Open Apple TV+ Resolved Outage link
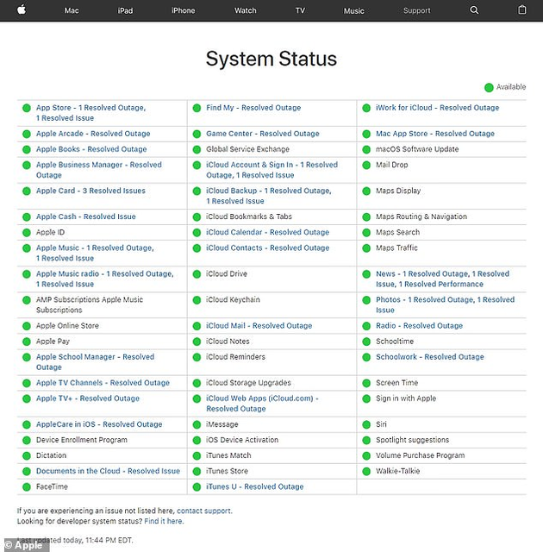The image size is (543, 552). (88, 398)
